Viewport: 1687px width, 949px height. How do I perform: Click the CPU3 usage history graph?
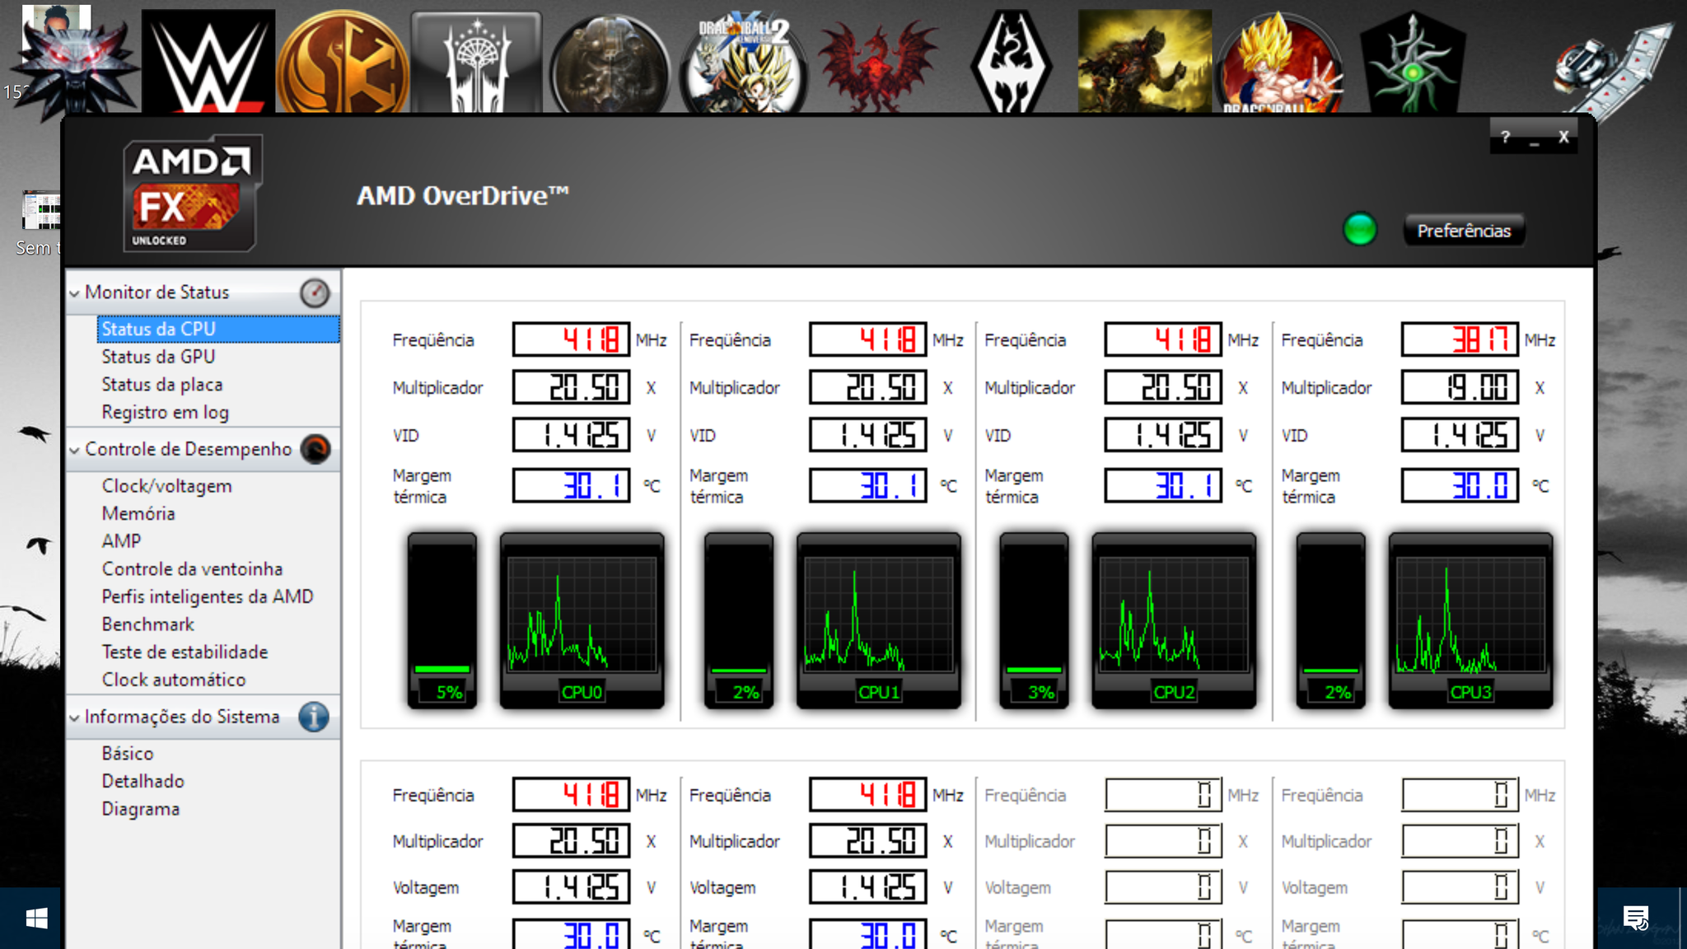[x=1470, y=620]
